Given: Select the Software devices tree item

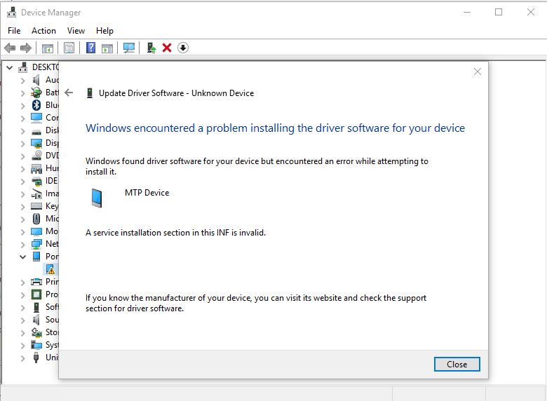Looking at the screenshot, I should click(x=52, y=307).
